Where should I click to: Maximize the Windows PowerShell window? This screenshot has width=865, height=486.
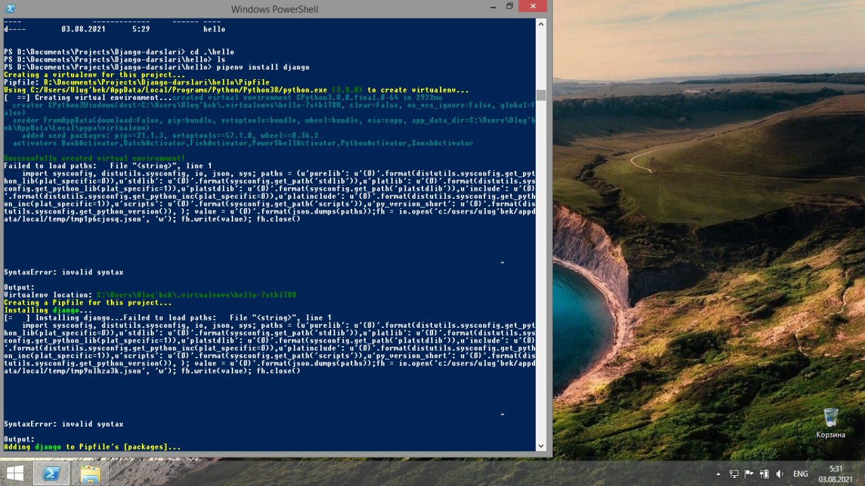(510, 7)
